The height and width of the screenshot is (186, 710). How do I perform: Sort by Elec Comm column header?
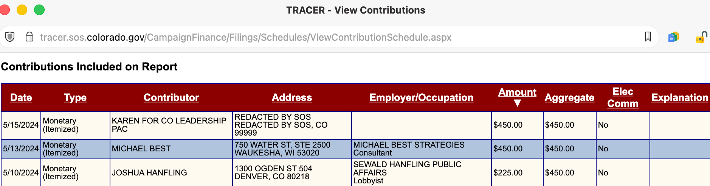(x=623, y=98)
